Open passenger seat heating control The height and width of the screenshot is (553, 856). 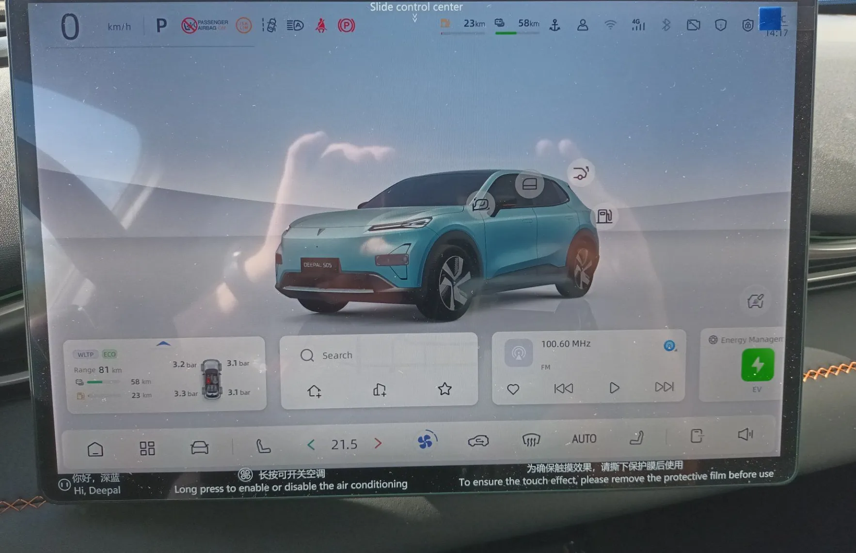[636, 438]
